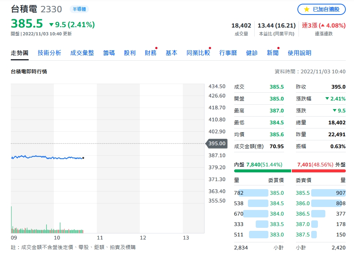Switch to the 成交彙整 tab
This screenshot has width=354, height=258.
82,53
